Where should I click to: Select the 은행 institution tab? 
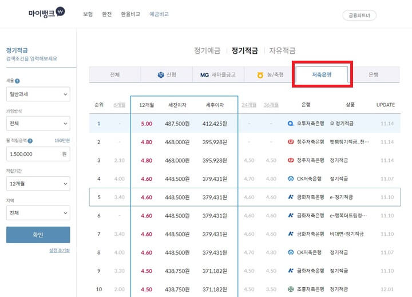(x=373, y=74)
